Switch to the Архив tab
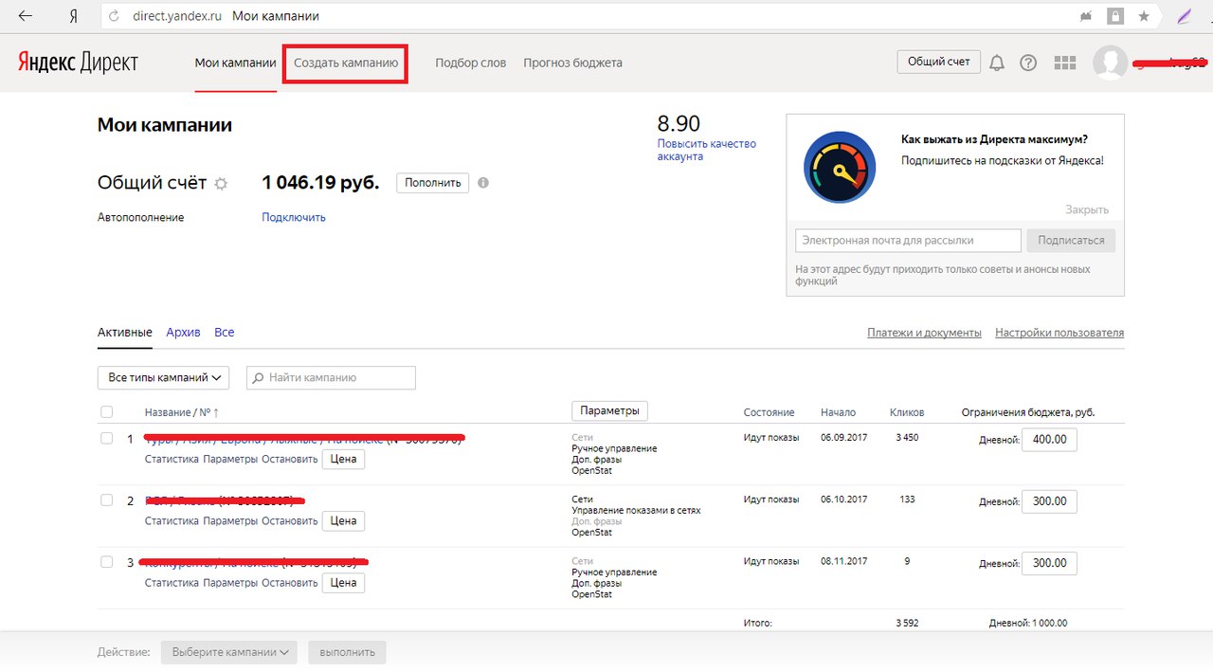The width and height of the screenshot is (1213, 672). (184, 333)
